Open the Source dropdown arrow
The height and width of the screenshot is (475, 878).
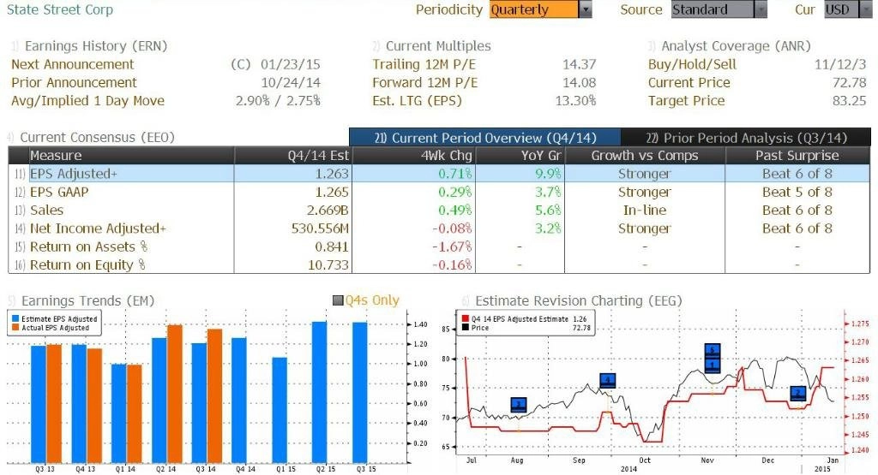[x=761, y=9]
